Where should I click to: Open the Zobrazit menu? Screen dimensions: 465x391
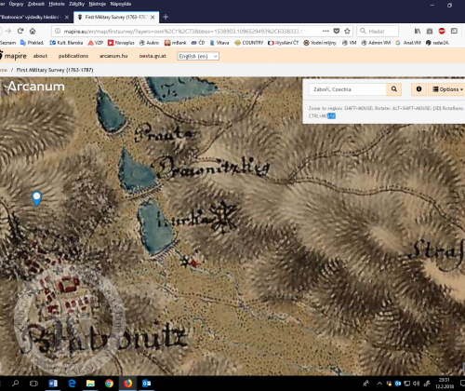(x=36, y=4)
